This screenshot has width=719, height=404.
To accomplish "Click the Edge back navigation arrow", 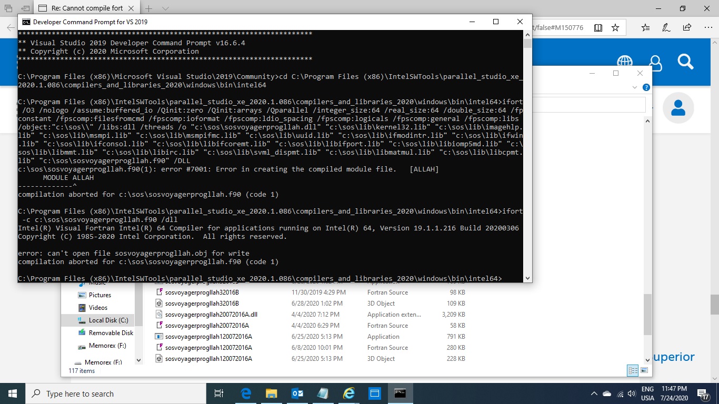I will point(11,27).
